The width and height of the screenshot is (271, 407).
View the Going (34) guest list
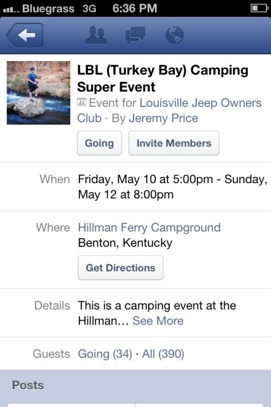coord(105,354)
